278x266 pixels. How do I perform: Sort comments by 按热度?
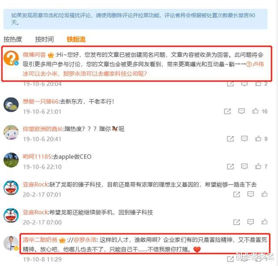click(13, 39)
